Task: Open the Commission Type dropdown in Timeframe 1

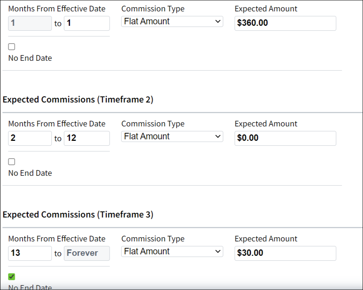Action: (x=171, y=22)
